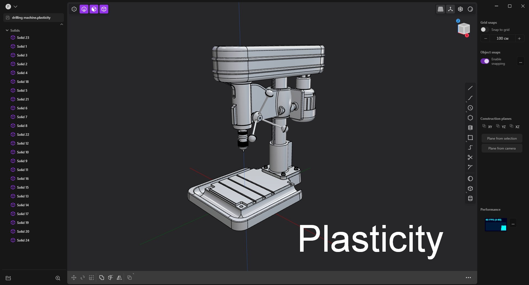Open performance graph options menu
Viewport: 529px width, 285px height.
click(513, 223)
